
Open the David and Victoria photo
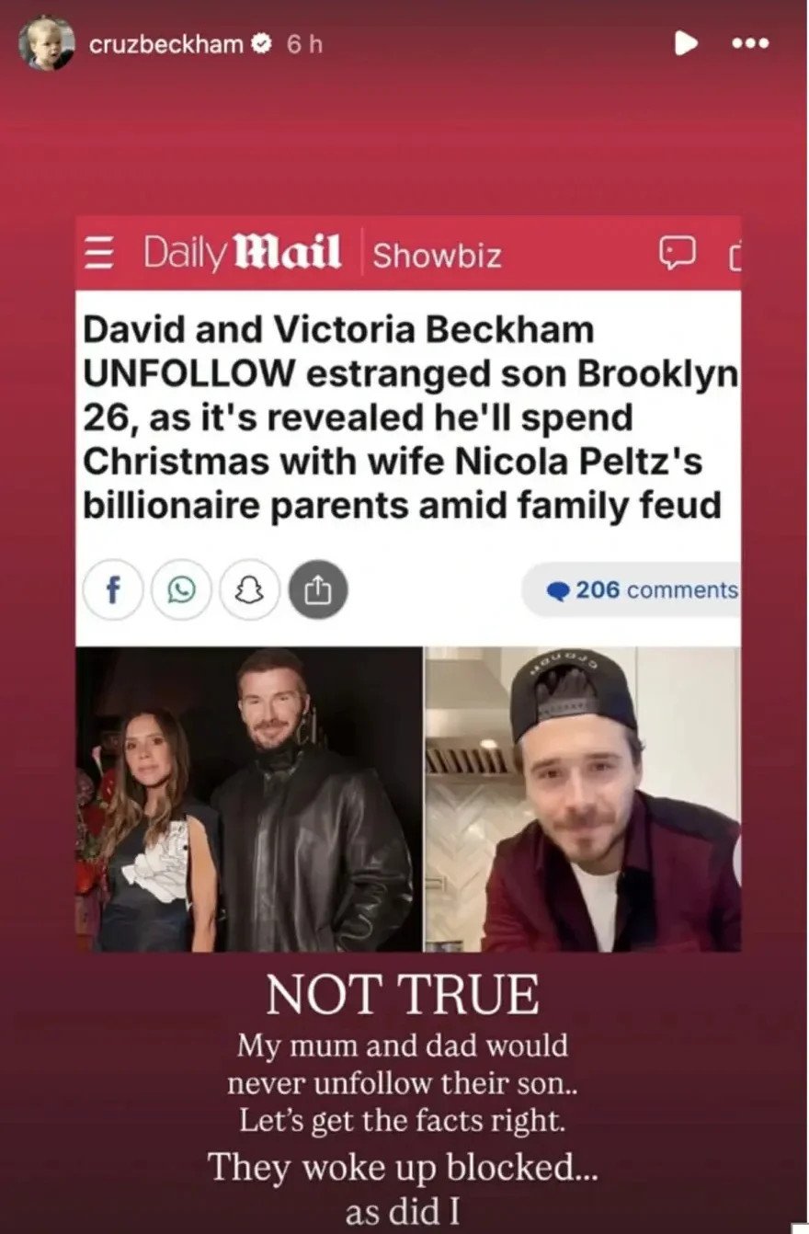point(249,799)
